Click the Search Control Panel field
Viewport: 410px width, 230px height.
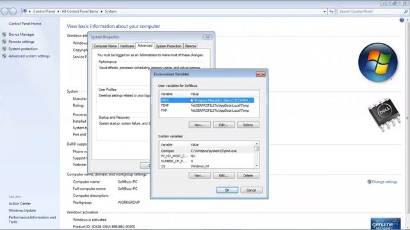tap(370, 11)
